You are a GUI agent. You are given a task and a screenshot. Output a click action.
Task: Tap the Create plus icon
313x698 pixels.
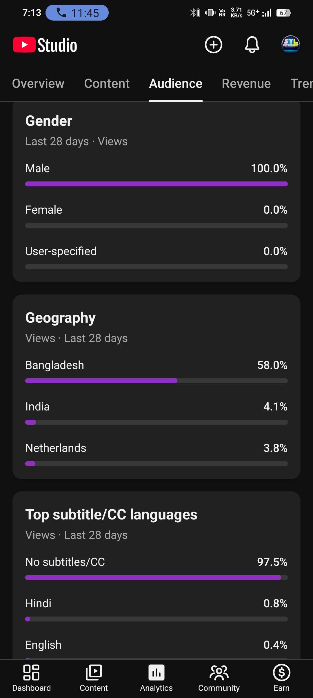tap(214, 45)
